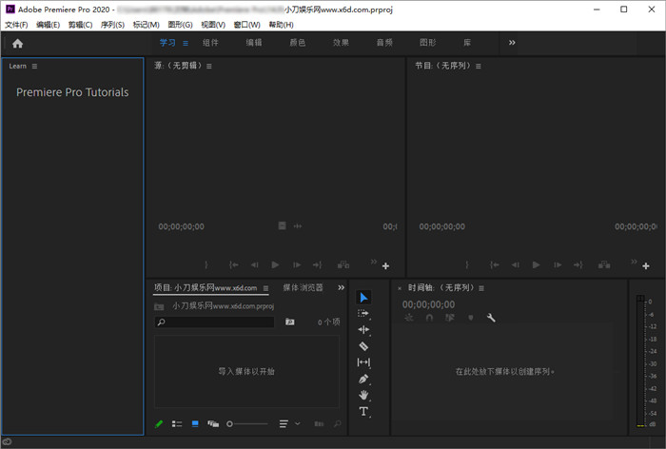Image resolution: width=666 pixels, height=449 pixels.
Task: Switch project panel to freeform view
Action: coord(213,423)
